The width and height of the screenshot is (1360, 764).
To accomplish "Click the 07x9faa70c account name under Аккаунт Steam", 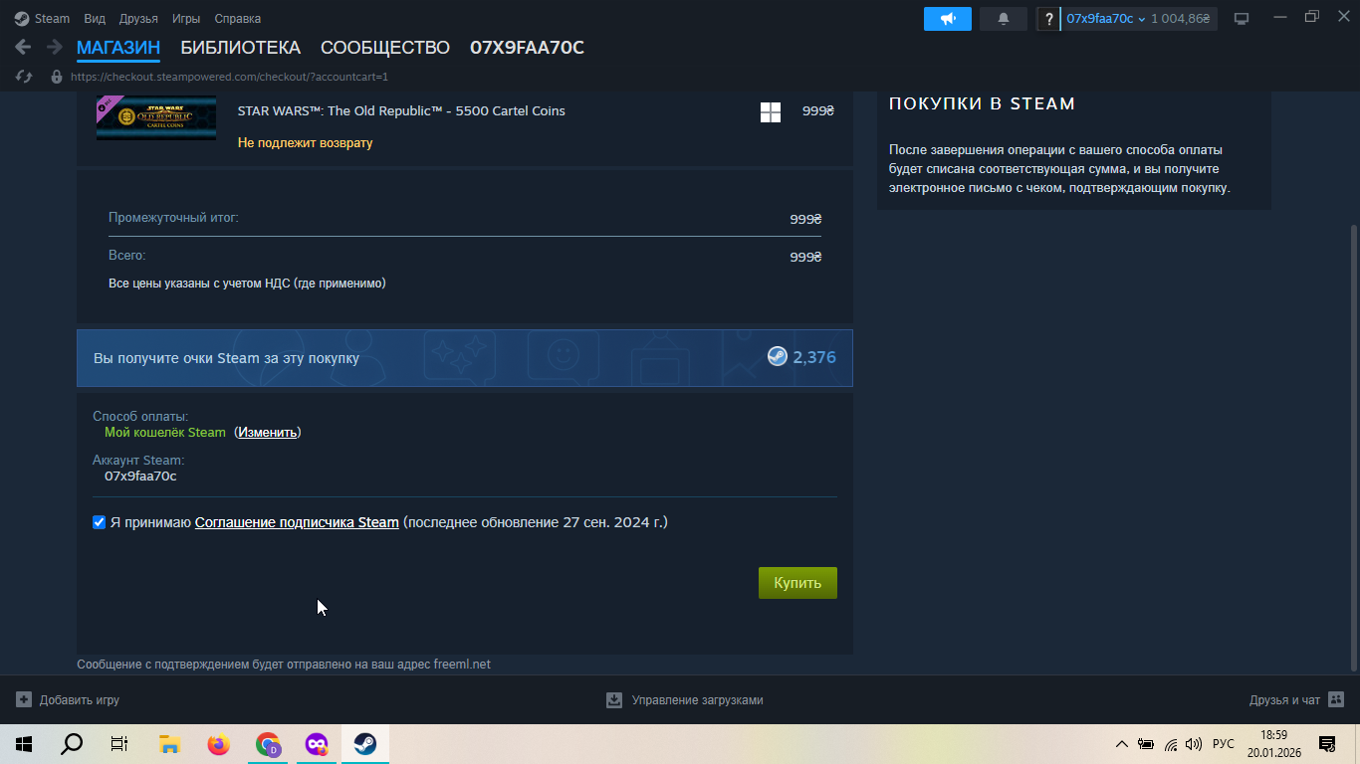I will [x=140, y=476].
